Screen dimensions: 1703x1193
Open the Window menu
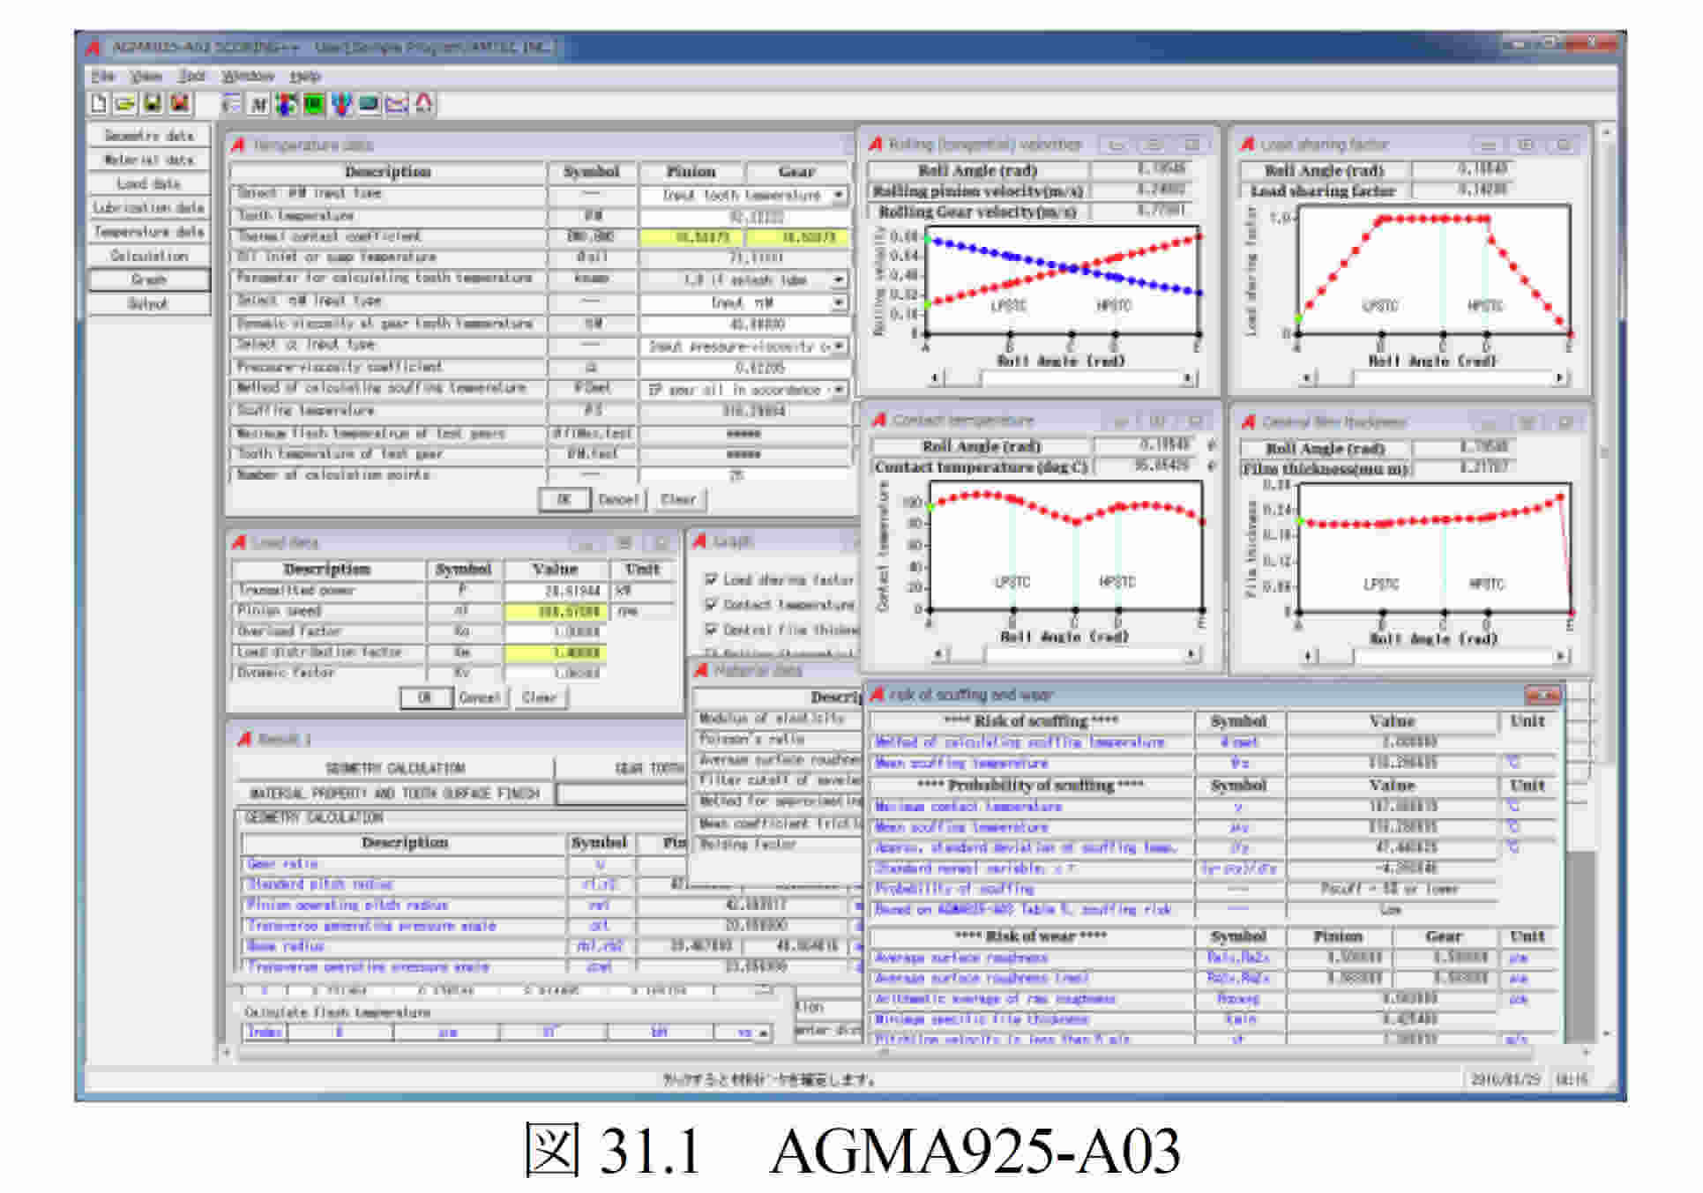tap(248, 76)
